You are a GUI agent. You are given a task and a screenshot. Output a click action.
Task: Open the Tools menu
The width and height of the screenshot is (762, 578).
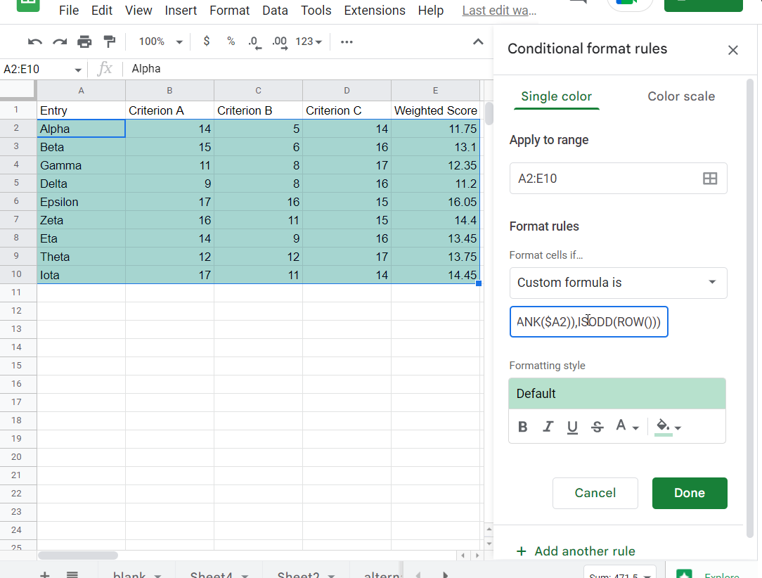pyautogui.click(x=316, y=11)
